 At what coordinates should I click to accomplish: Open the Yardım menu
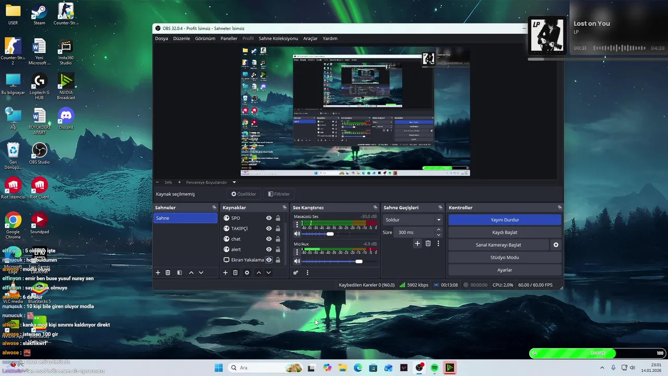pos(330,39)
